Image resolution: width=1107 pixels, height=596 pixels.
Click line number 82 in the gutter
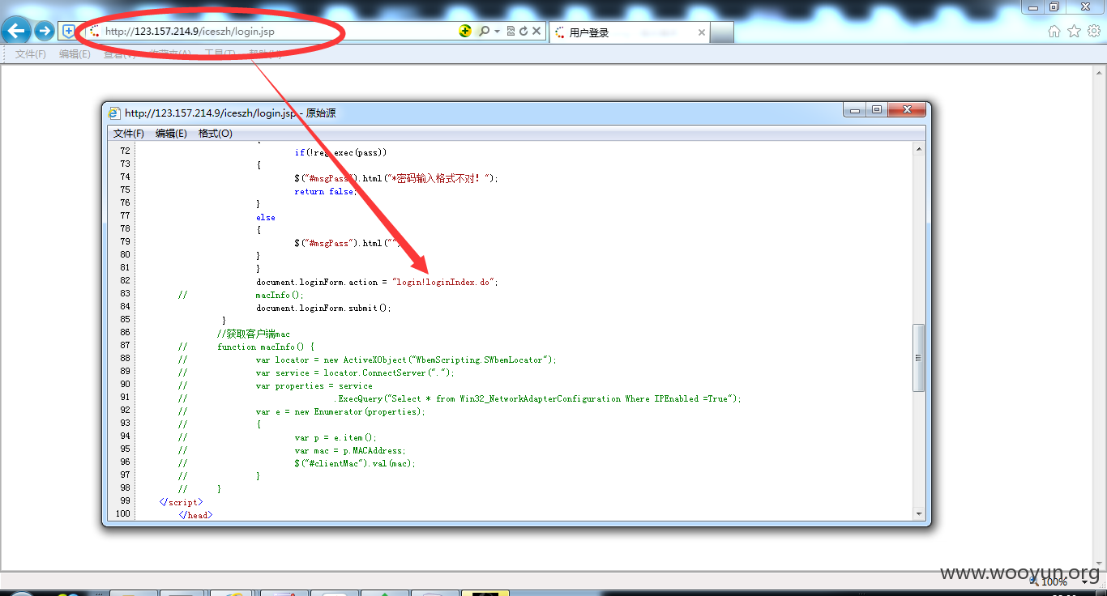(x=124, y=280)
